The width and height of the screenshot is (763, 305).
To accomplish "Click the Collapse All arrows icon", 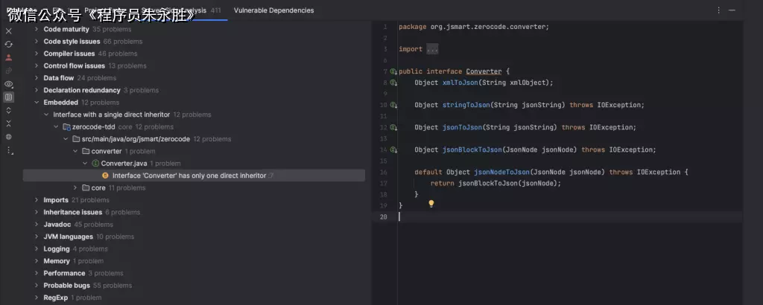I will [x=9, y=123].
